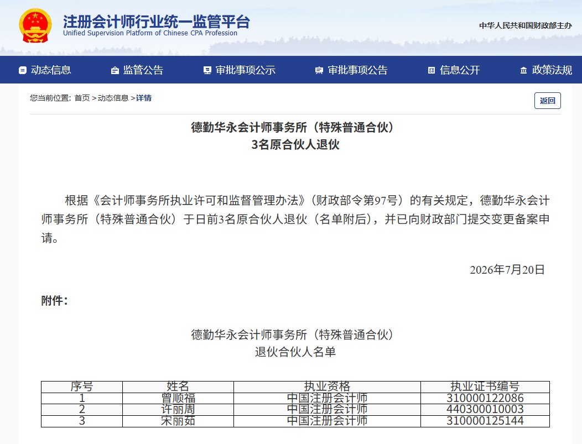
Task: Click 动态信息 in the breadcrumb
Action: 113,98
